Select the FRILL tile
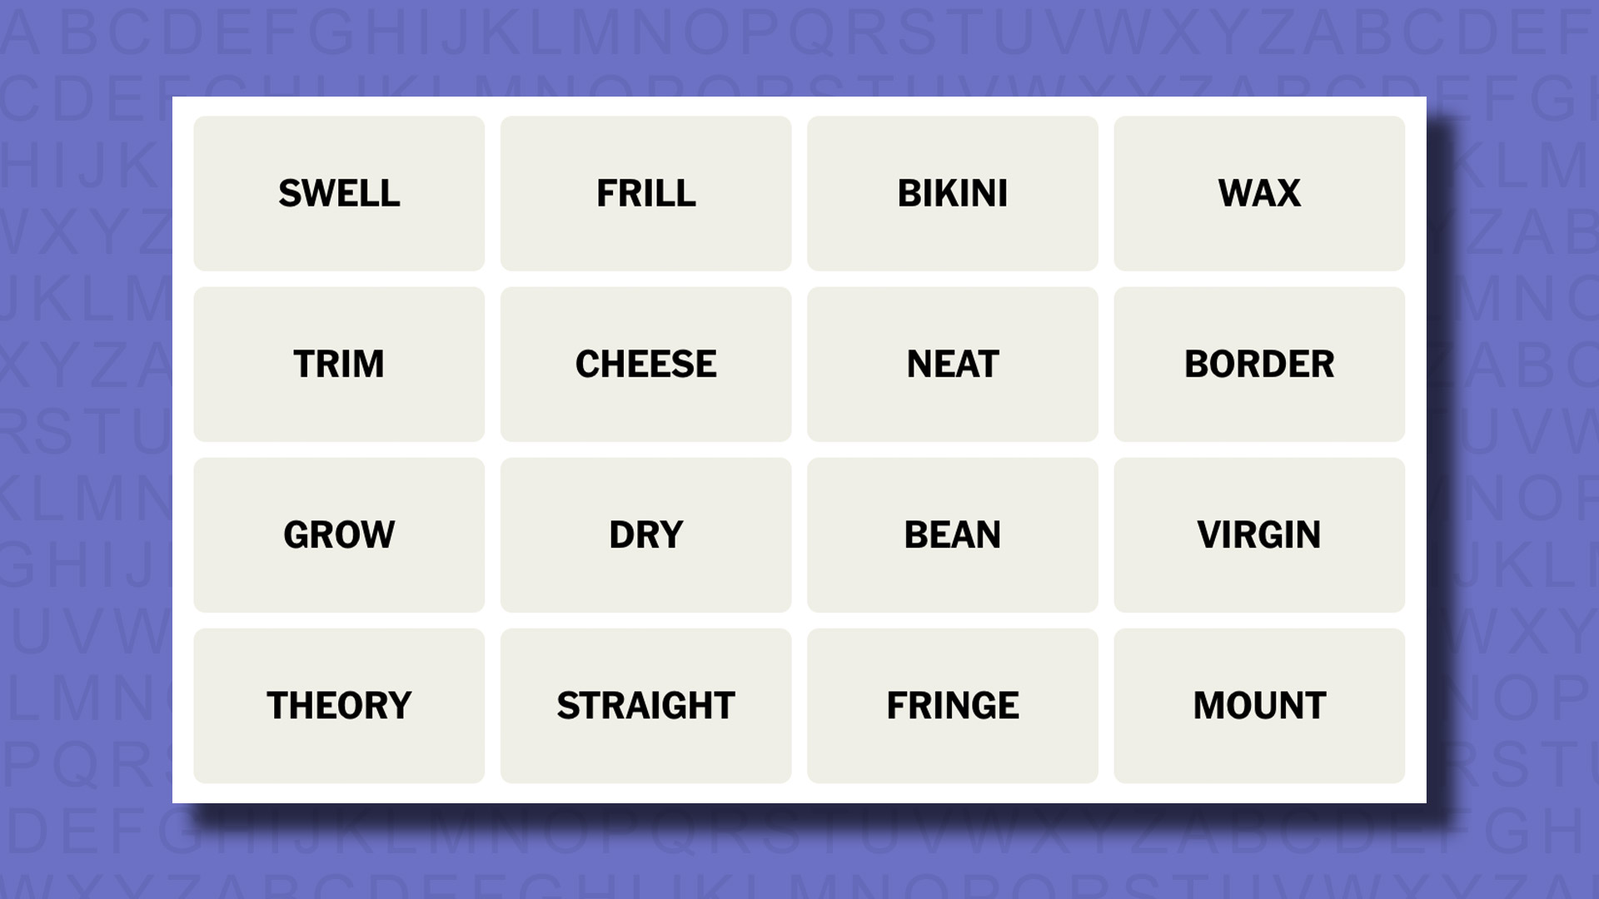This screenshot has height=899, width=1599. click(x=645, y=193)
